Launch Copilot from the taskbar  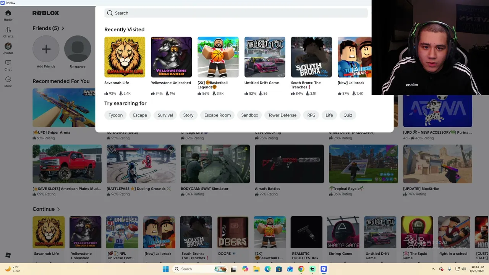[245, 269]
